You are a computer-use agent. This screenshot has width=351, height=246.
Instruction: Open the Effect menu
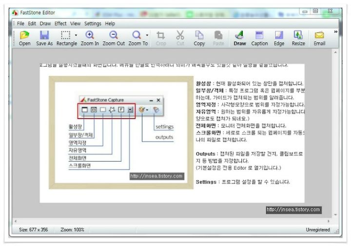(x=60, y=23)
